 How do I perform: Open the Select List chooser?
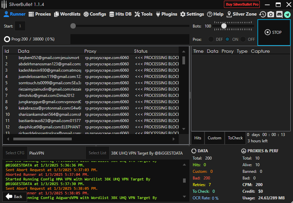point(97,153)
